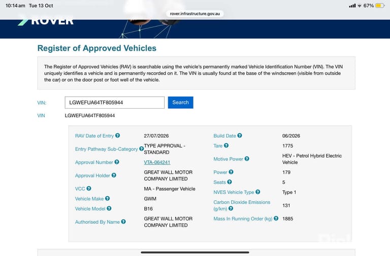390x256 pixels.
Task: Click the Seats value 5
Action: [x=283, y=182]
